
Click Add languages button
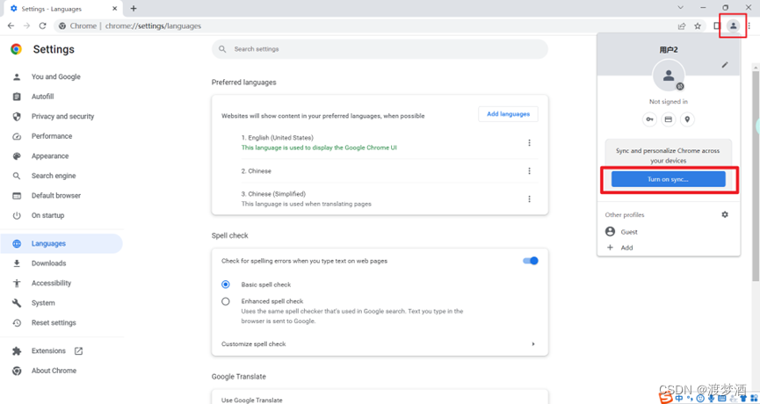(x=508, y=114)
